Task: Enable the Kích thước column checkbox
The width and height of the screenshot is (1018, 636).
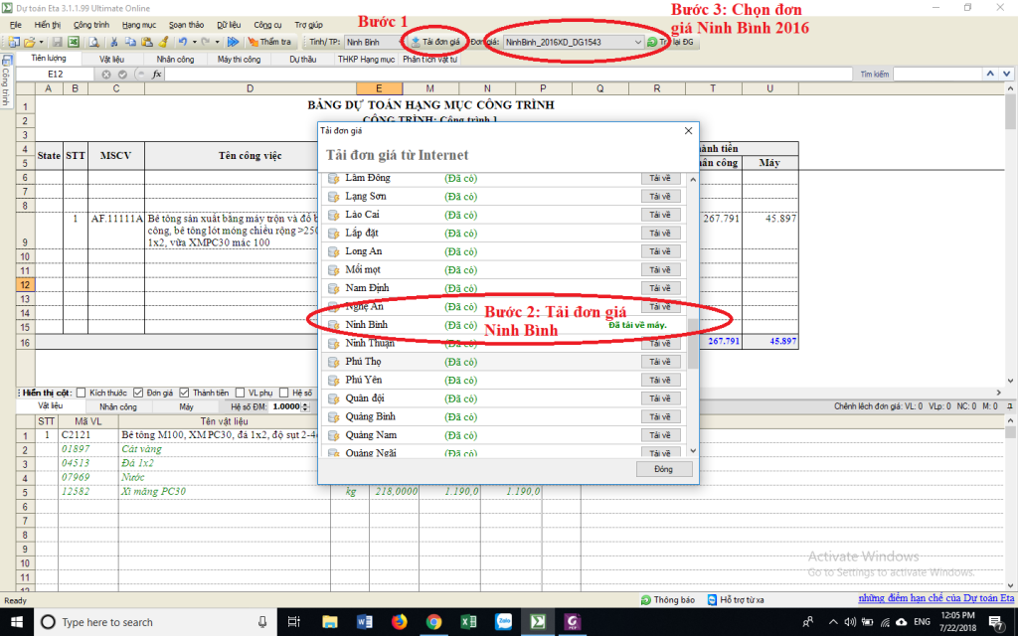Action: click(x=82, y=393)
